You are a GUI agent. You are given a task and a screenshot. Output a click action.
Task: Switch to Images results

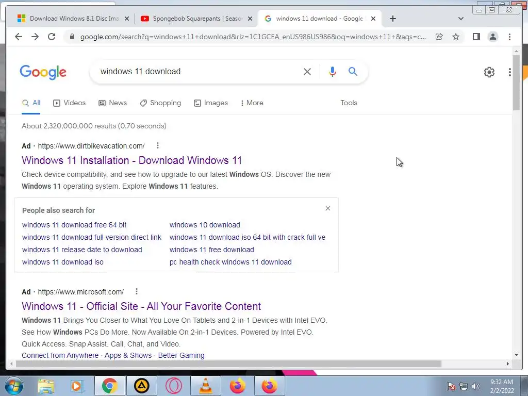coord(211,103)
